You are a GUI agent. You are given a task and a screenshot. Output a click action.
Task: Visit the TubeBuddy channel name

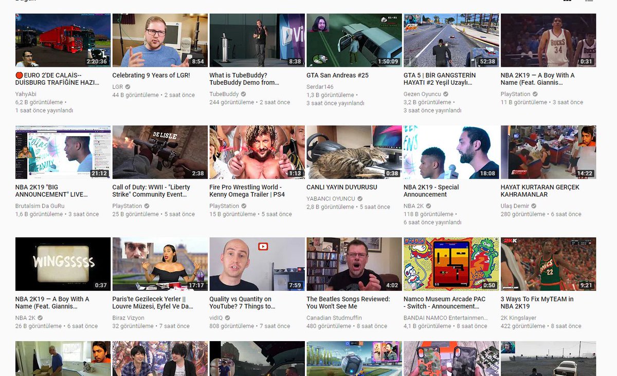point(224,94)
